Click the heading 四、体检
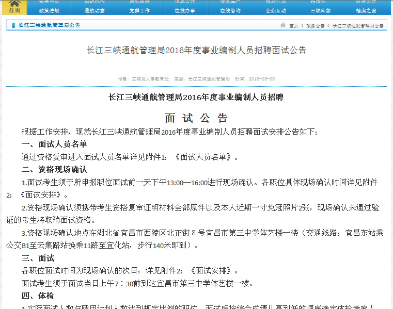The height and width of the screenshot is (309, 393). coord(38,296)
